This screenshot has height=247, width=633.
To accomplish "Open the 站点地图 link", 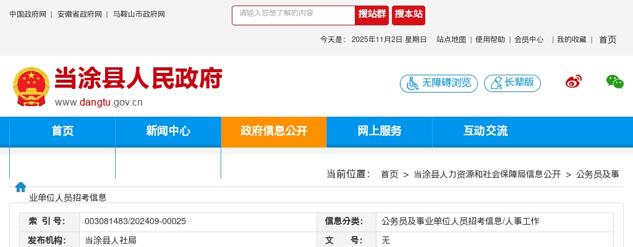I will tap(451, 40).
